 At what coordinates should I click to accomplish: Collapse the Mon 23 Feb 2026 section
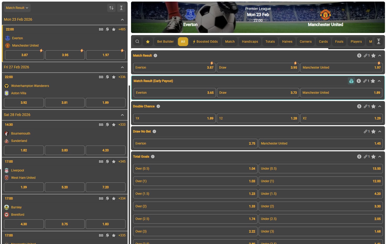122,20
